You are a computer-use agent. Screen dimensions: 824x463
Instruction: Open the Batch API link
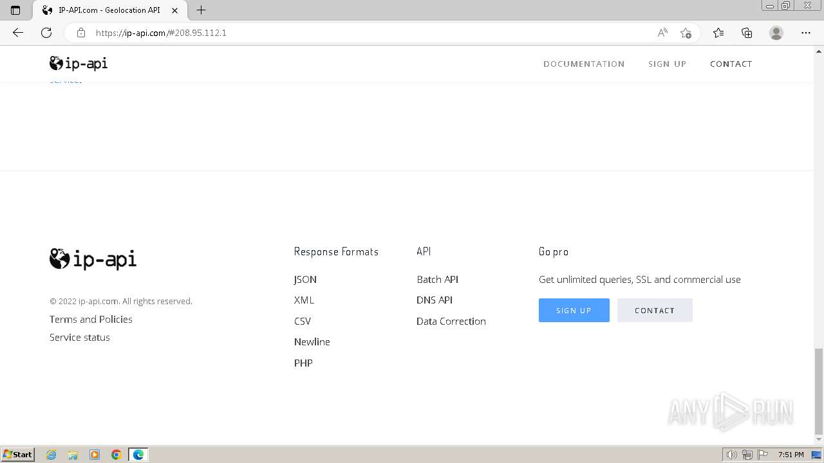(x=438, y=280)
